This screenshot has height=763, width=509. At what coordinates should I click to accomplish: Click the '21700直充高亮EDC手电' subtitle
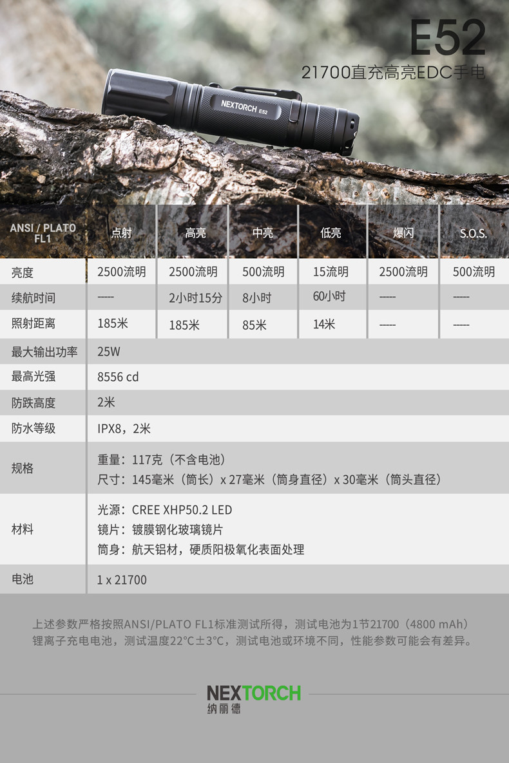393,73
